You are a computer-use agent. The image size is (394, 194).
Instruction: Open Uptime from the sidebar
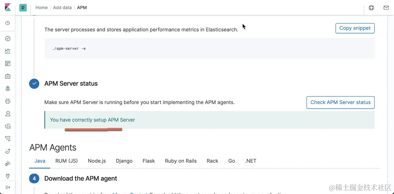tap(7, 151)
